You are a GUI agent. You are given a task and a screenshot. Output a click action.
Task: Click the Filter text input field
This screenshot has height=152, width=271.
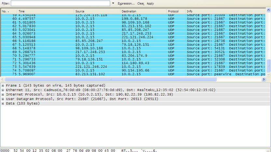click(x=60, y=3)
